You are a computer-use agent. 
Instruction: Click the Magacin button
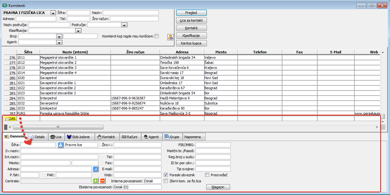coord(218,187)
